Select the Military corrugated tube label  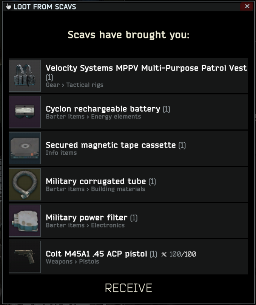[96, 181]
